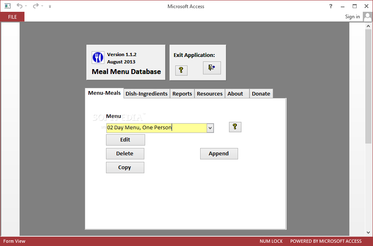Screen dimensions: 373x246
Task: Switch to the Menu-Meals tab
Action: coord(104,93)
